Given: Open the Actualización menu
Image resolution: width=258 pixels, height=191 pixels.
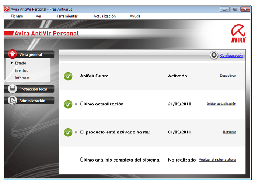Looking at the screenshot, I should (105, 16).
